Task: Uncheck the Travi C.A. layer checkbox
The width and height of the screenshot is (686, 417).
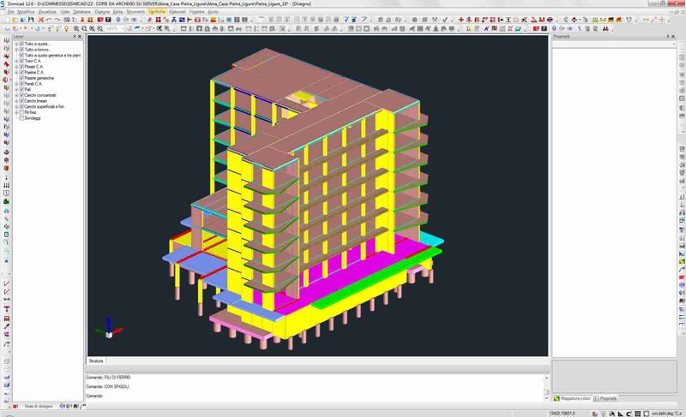Action: 21,61
